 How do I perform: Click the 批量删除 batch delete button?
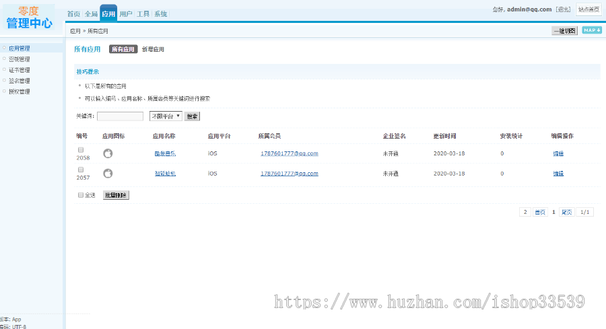115,195
